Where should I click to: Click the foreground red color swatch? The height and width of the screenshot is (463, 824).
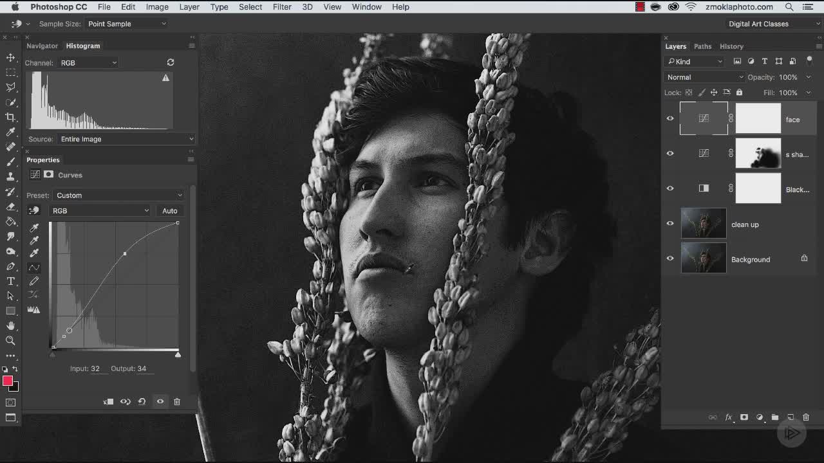click(8, 381)
